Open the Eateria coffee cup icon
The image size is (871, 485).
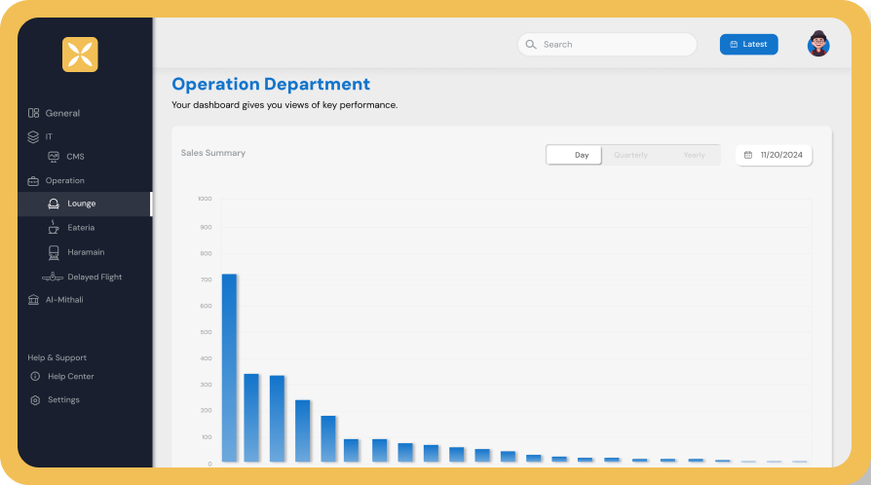click(54, 227)
